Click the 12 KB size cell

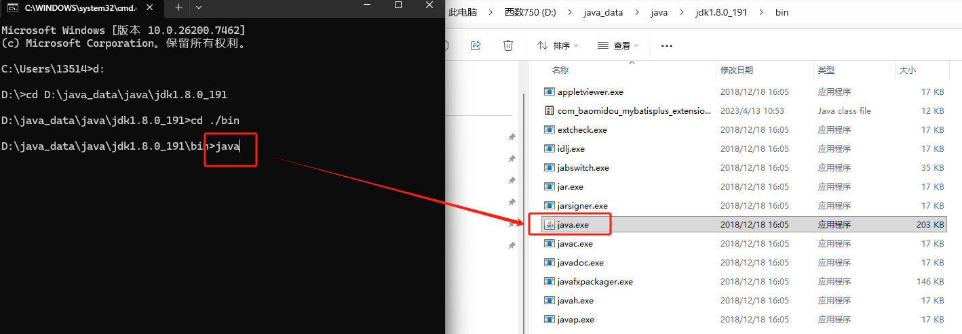coord(932,110)
